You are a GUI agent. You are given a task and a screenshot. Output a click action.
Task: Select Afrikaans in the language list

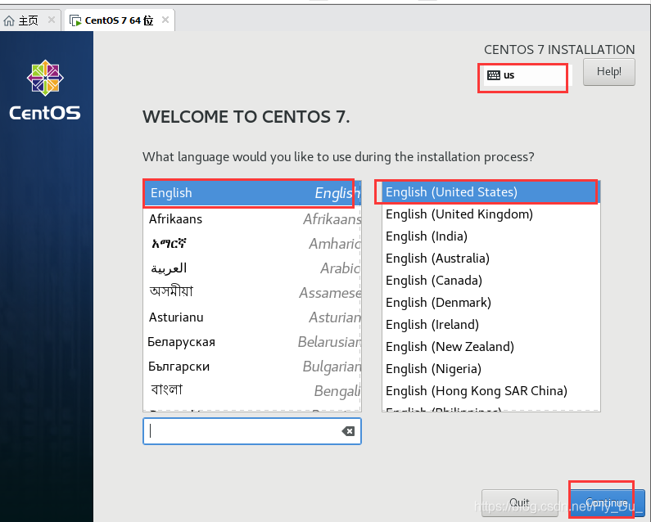pyautogui.click(x=252, y=218)
